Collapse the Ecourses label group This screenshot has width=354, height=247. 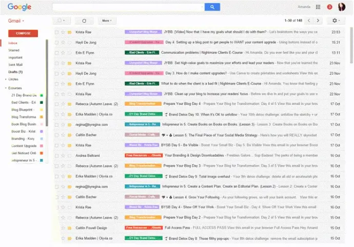6,88
